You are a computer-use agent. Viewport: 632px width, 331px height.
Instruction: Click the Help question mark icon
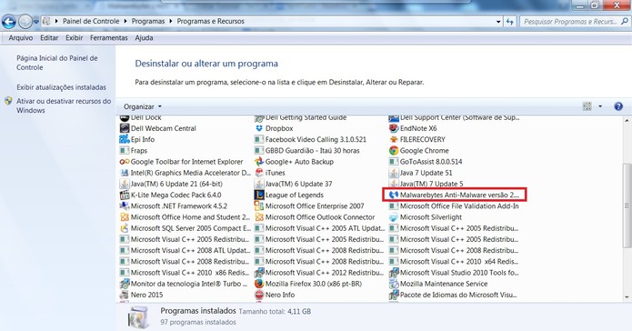[x=618, y=106]
